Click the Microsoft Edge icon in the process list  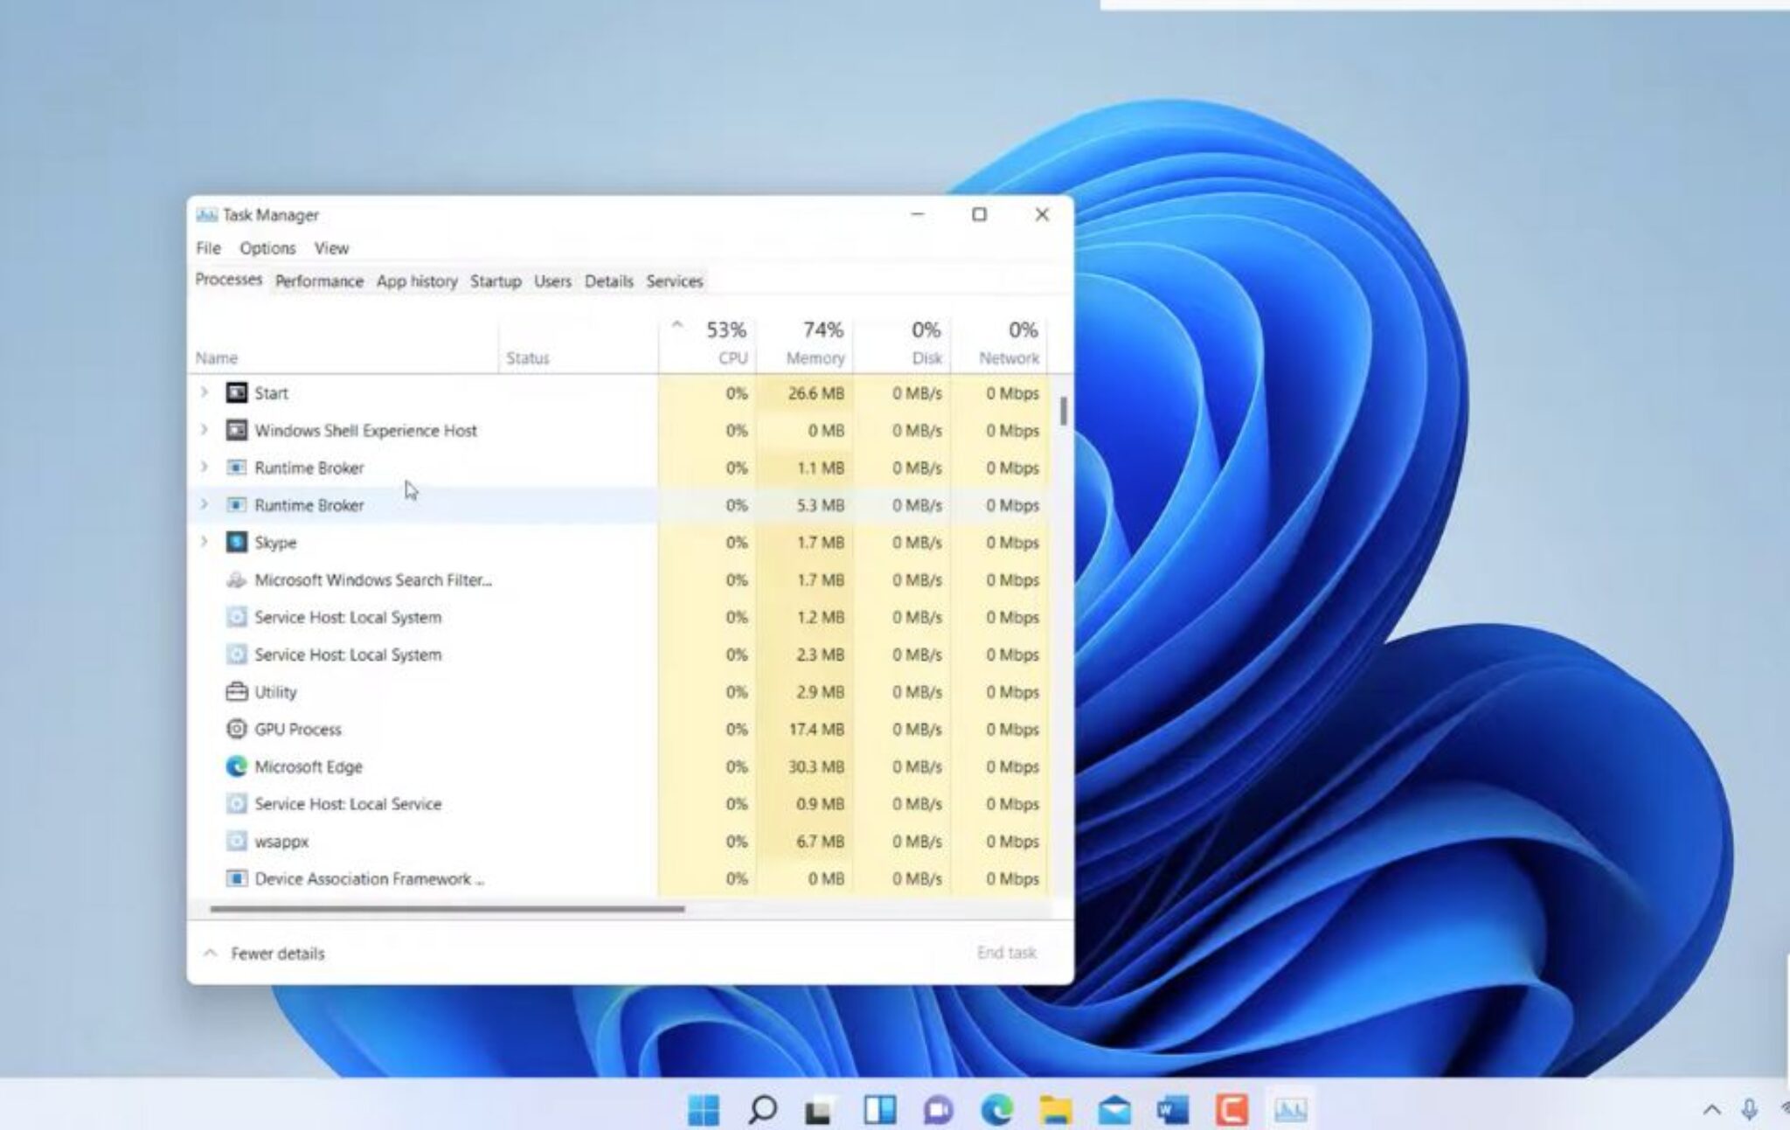point(235,766)
